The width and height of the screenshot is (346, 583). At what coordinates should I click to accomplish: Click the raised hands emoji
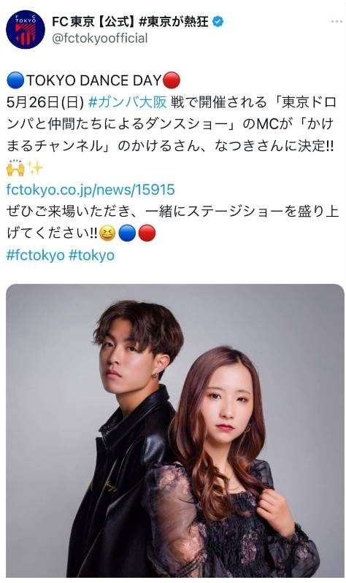pyautogui.click(x=15, y=168)
